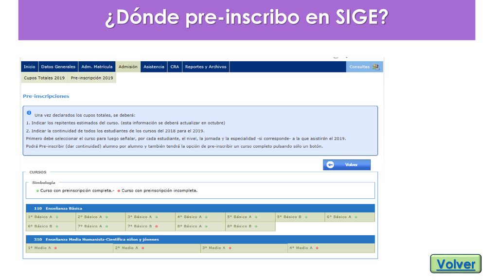Click green status dot of 5º Básico A
This screenshot has width=498, height=280.
click(256, 217)
